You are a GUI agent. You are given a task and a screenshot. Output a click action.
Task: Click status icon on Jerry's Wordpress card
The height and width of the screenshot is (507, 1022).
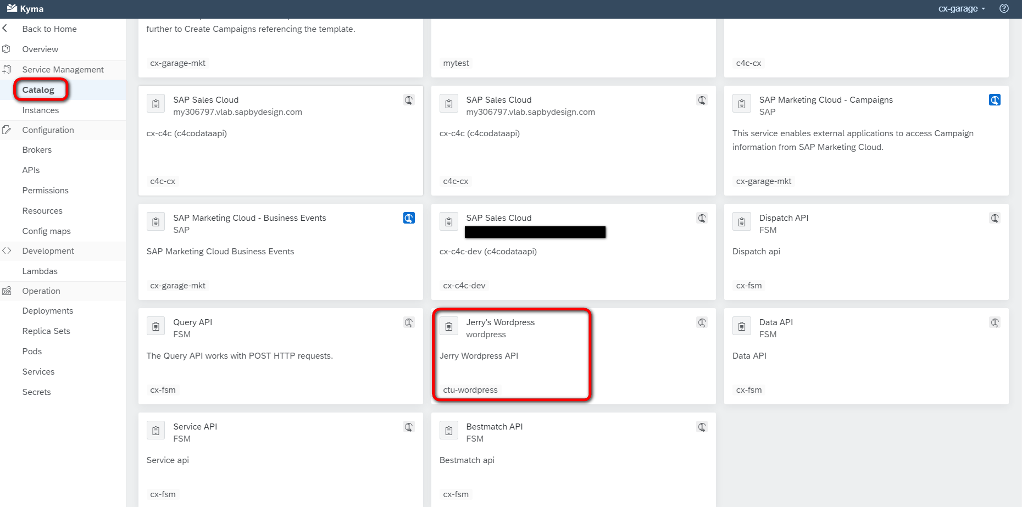click(702, 322)
